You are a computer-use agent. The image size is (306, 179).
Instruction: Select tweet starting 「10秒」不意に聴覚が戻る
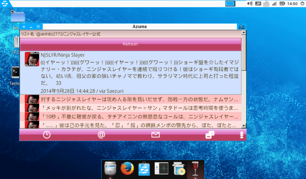[130, 116]
